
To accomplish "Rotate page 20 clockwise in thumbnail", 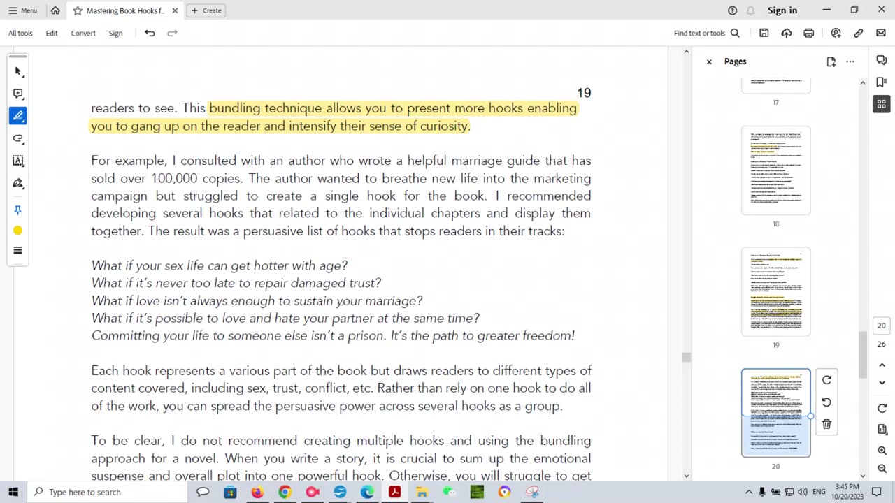I will point(826,380).
